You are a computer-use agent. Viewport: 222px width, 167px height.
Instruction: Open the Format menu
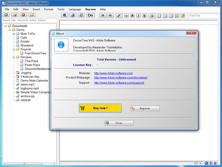coord(48,9)
